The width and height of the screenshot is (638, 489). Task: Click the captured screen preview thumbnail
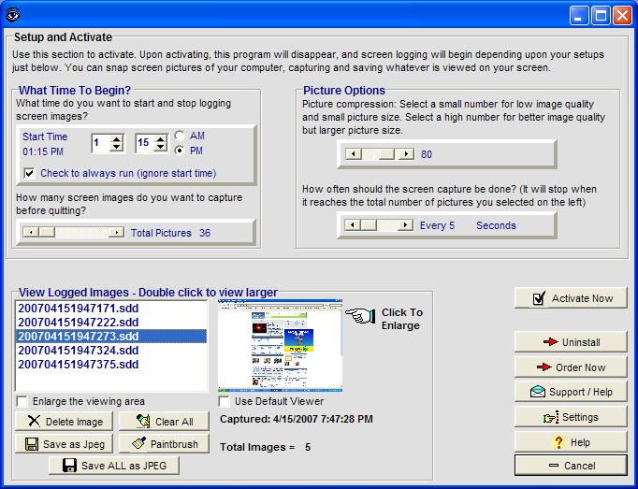point(280,345)
